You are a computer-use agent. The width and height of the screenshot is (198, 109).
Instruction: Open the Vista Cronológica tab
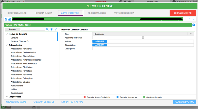(124, 13)
